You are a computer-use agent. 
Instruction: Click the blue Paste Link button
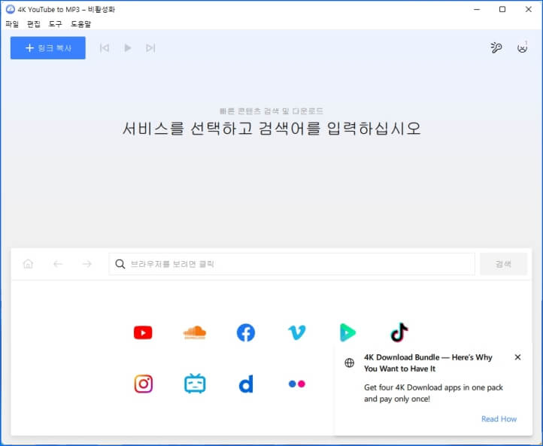pos(48,48)
